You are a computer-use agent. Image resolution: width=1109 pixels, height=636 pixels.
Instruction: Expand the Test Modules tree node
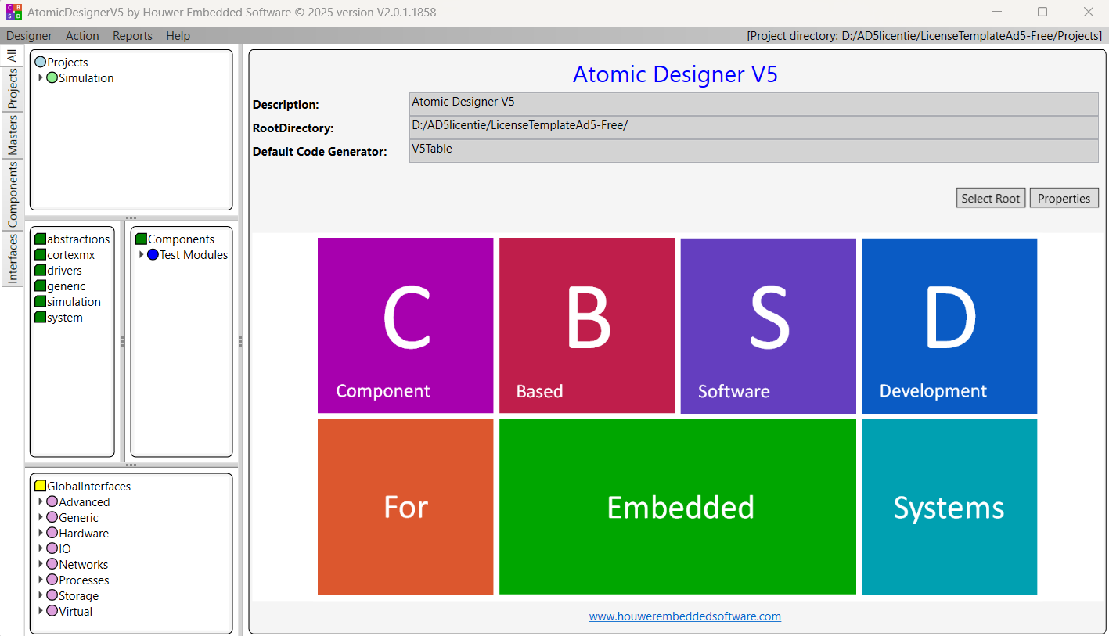(142, 255)
